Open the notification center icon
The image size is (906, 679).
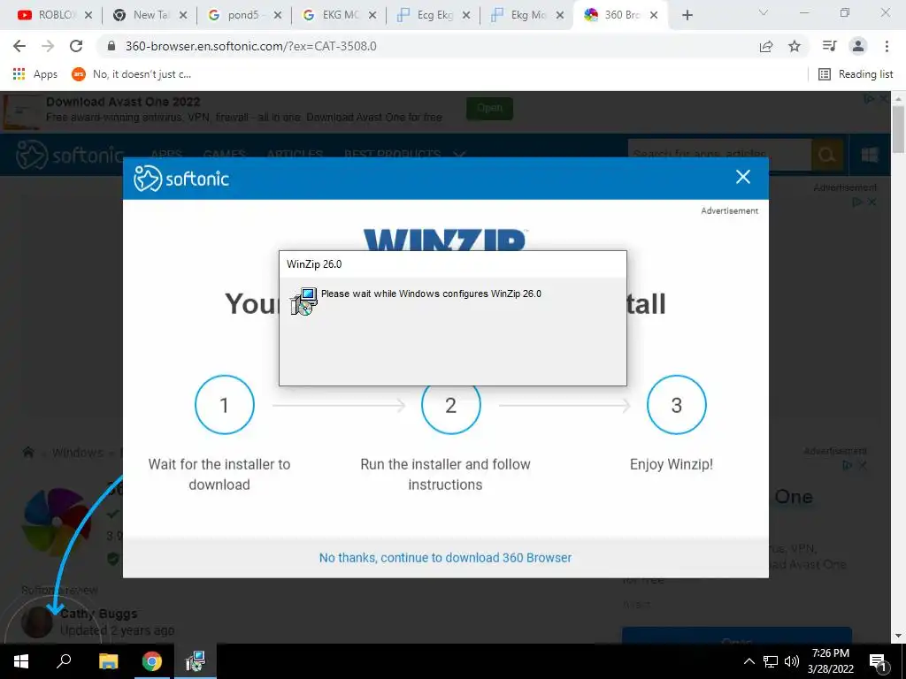point(879,661)
